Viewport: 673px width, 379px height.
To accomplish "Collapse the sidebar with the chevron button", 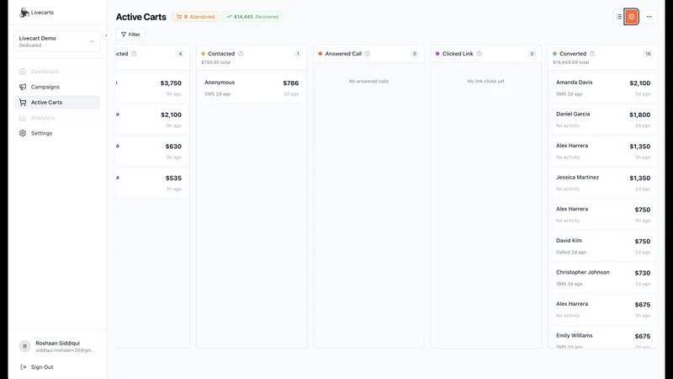I will click(106, 35).
